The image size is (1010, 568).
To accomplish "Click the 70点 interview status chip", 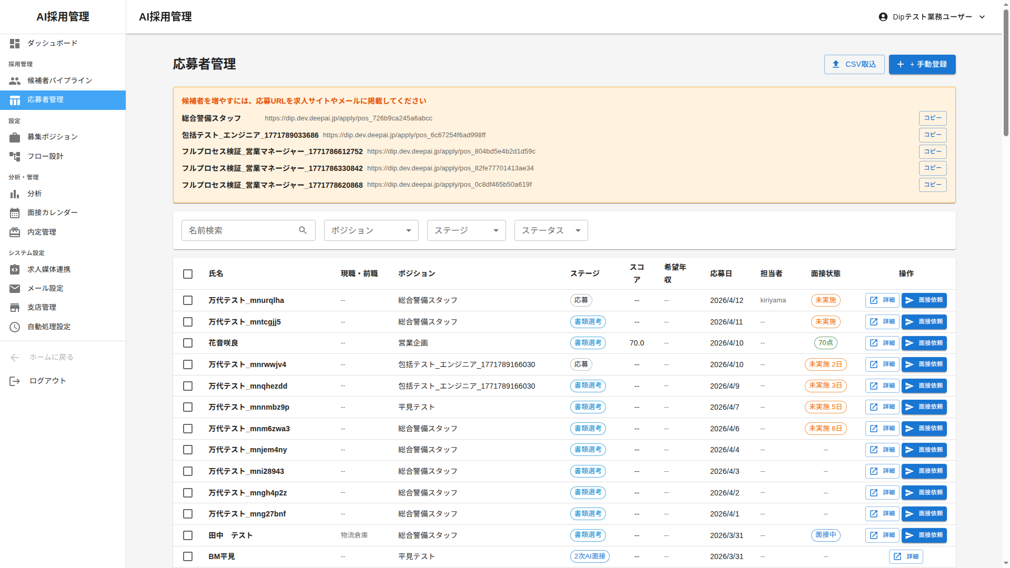I will (825, 343).
